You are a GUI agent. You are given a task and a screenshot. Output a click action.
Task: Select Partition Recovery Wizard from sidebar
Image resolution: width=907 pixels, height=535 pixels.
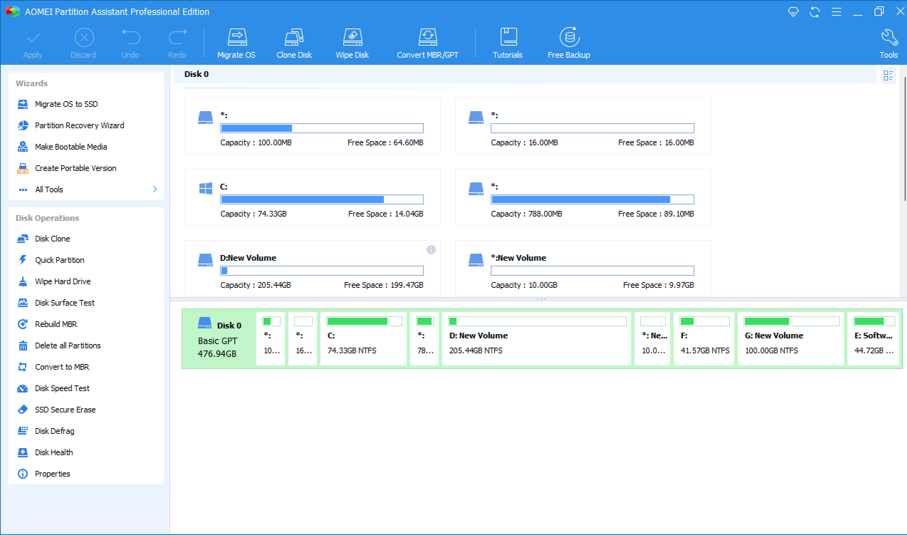81,125
